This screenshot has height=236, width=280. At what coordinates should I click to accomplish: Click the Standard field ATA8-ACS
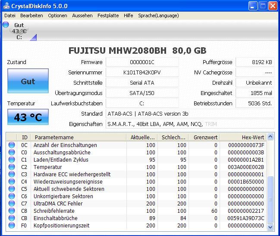coord(190,114)
